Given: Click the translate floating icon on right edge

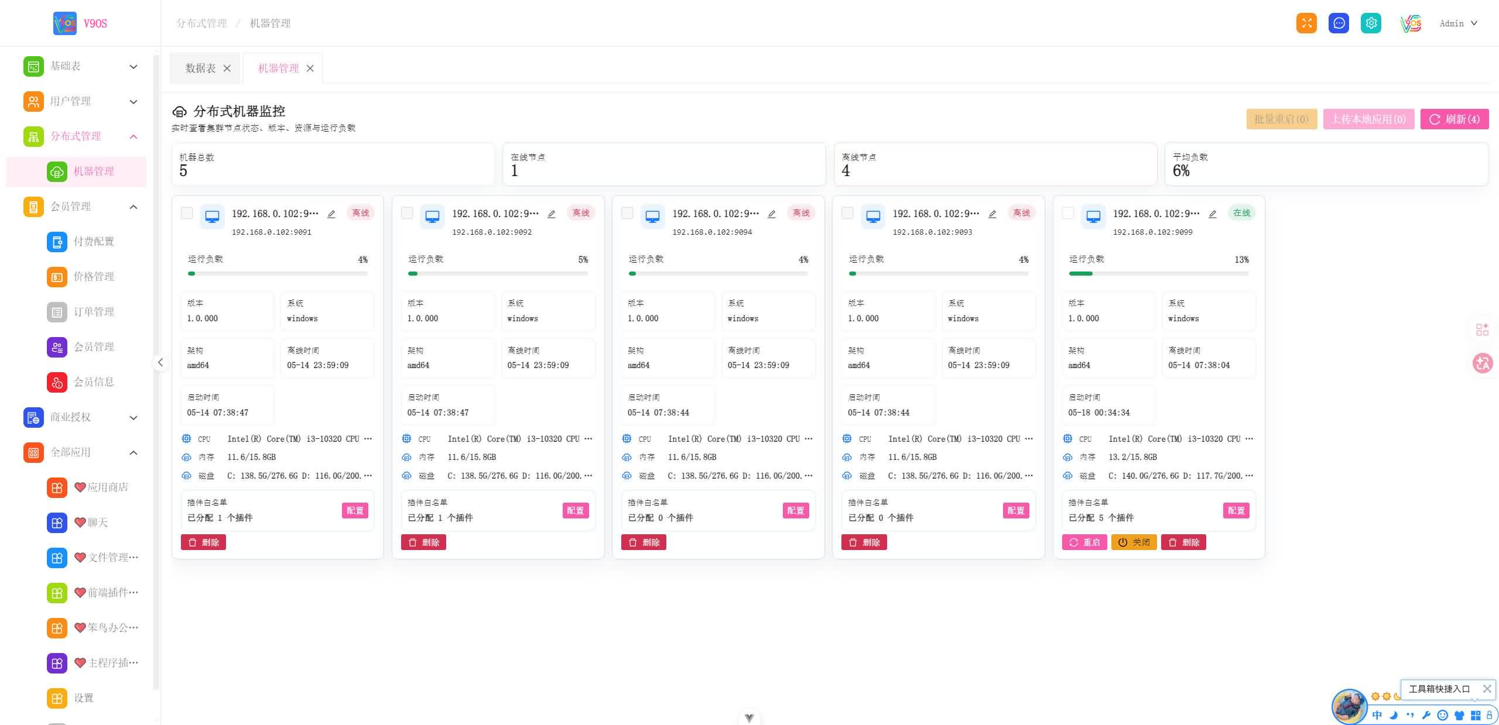Looking at the screenshot, I should (x=1483, y=363).
